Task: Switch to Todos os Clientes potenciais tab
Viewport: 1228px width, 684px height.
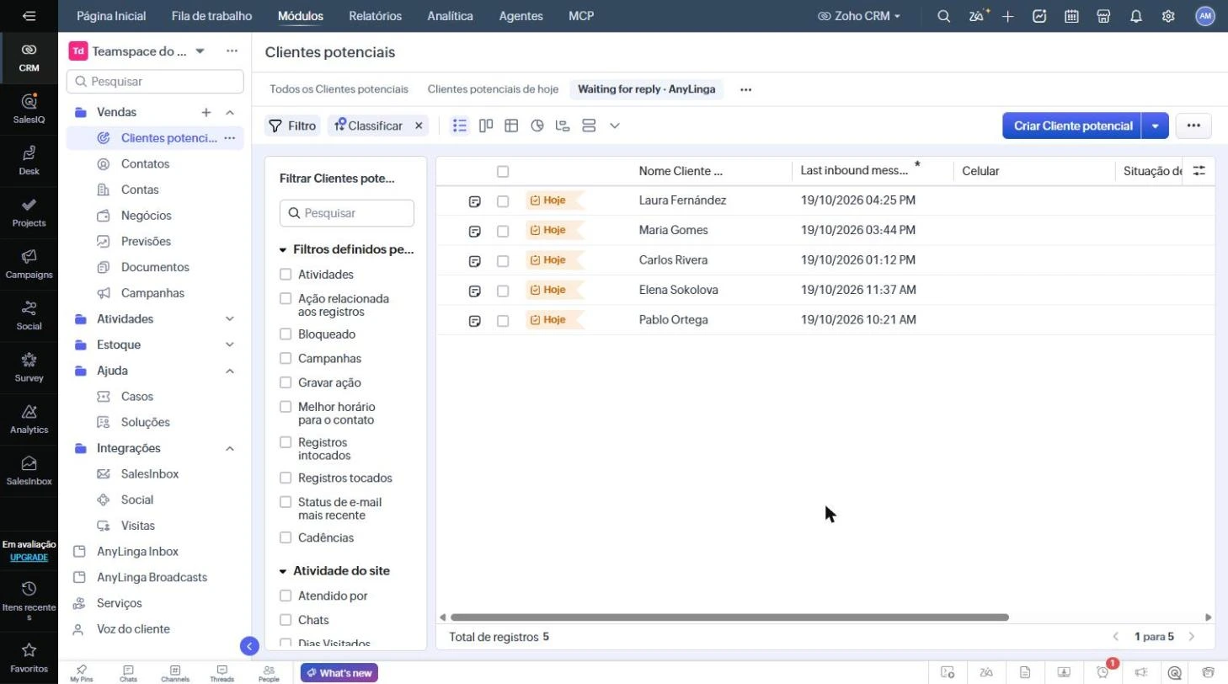Action: point(339,89)
